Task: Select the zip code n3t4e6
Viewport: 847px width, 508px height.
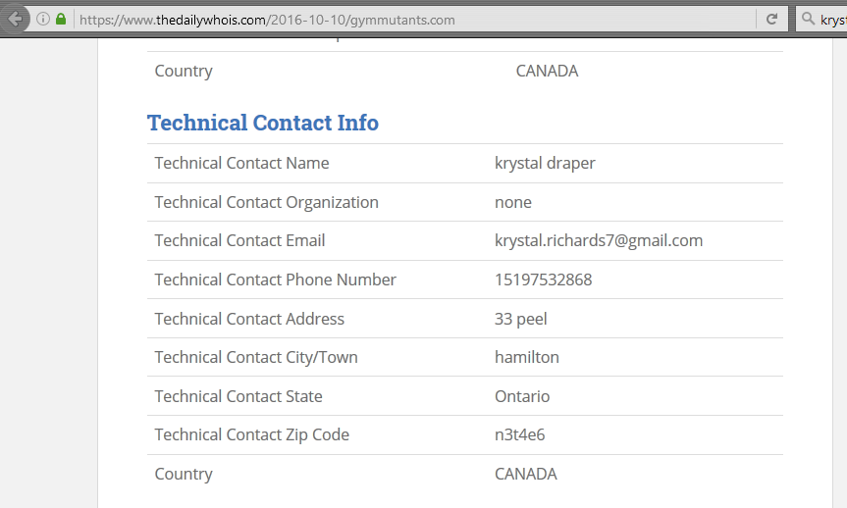Action: tap(519, 434)
